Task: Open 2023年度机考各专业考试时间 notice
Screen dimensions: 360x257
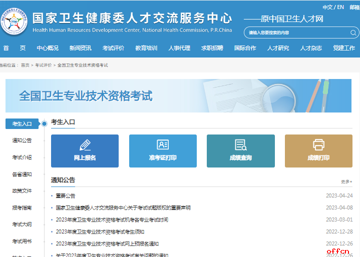Action: coord(112,220)
